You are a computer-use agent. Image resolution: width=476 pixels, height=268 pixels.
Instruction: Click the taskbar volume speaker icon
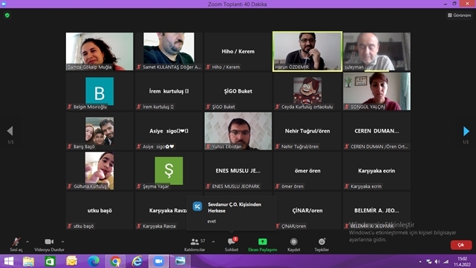437,261
